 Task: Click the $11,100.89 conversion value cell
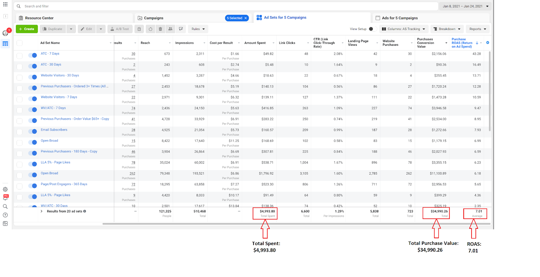tap(438, 174)
